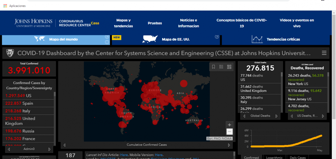Click the info icon on Mapa del mundo

(107, 42)
